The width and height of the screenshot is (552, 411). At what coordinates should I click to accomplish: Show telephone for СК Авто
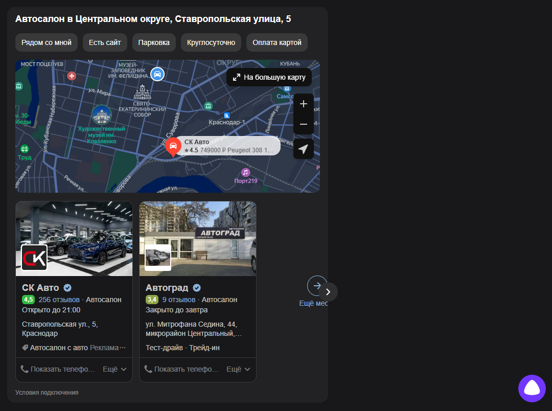(x=58, y=369)
